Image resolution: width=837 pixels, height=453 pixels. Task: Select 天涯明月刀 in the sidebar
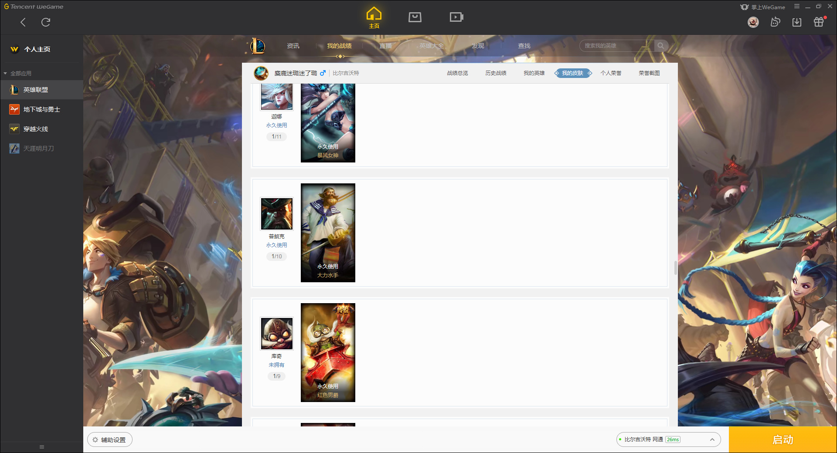click(41, 149)
